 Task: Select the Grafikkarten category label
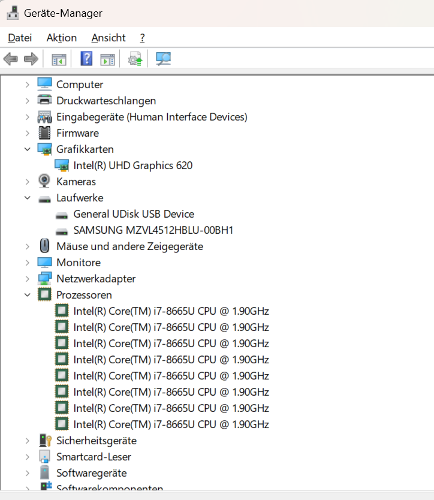pos(85,149)
